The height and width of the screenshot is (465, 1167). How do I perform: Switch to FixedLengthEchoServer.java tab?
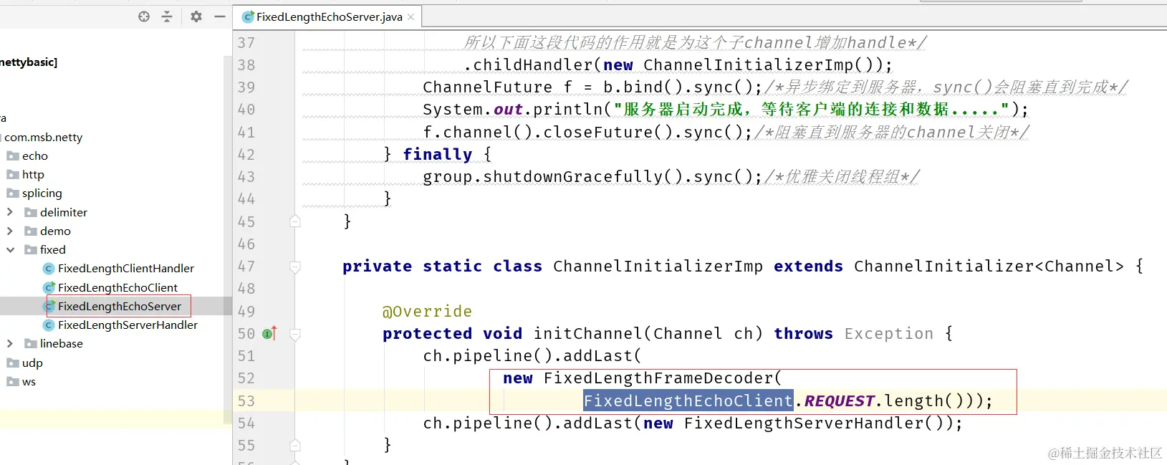329,16
